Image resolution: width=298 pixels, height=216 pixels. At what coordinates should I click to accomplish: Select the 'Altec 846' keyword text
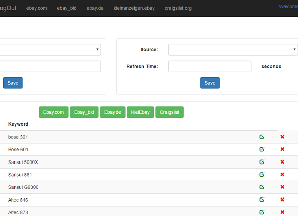coord(18,200)
